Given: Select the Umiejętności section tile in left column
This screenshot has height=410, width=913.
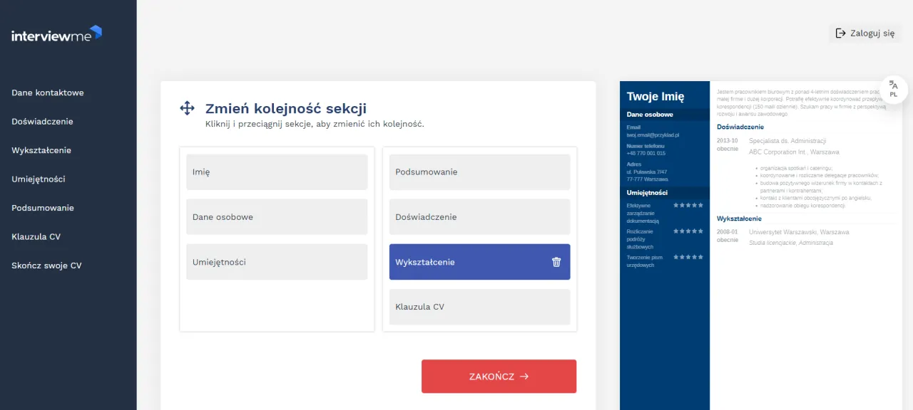Looking at the screenshot, I should (x=277, y=262).
